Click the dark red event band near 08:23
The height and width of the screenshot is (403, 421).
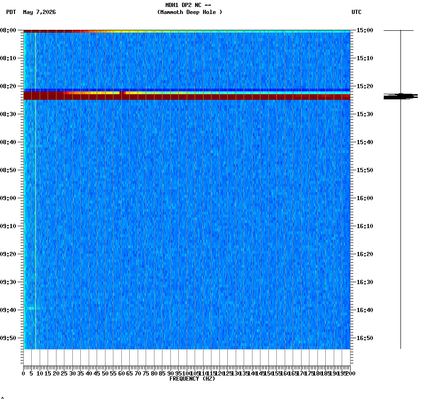pyautogui.click(x=187, y=97)
